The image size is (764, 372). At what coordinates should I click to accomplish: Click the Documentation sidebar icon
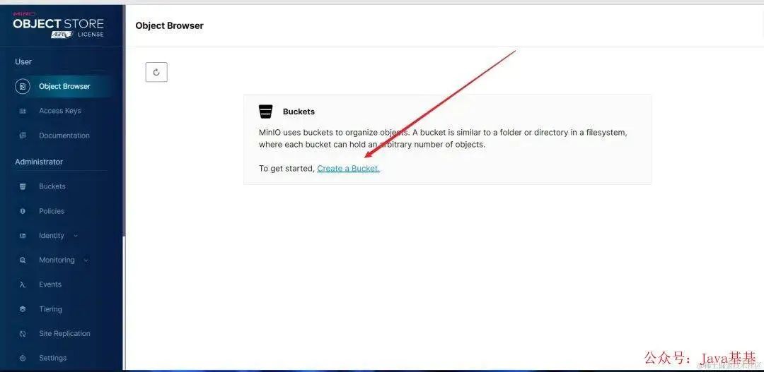click(x=23, y=136)
